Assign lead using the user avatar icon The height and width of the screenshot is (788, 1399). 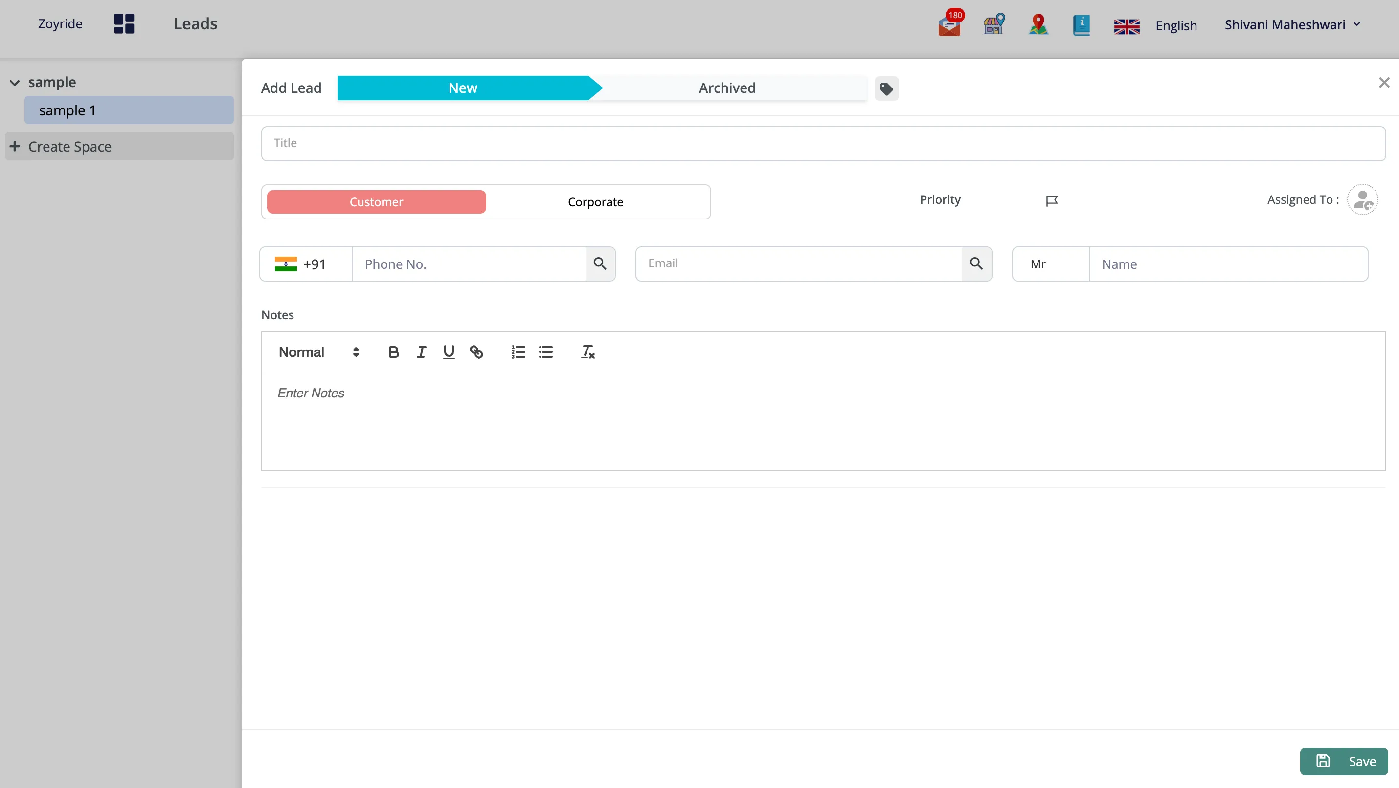[1363, 200]
